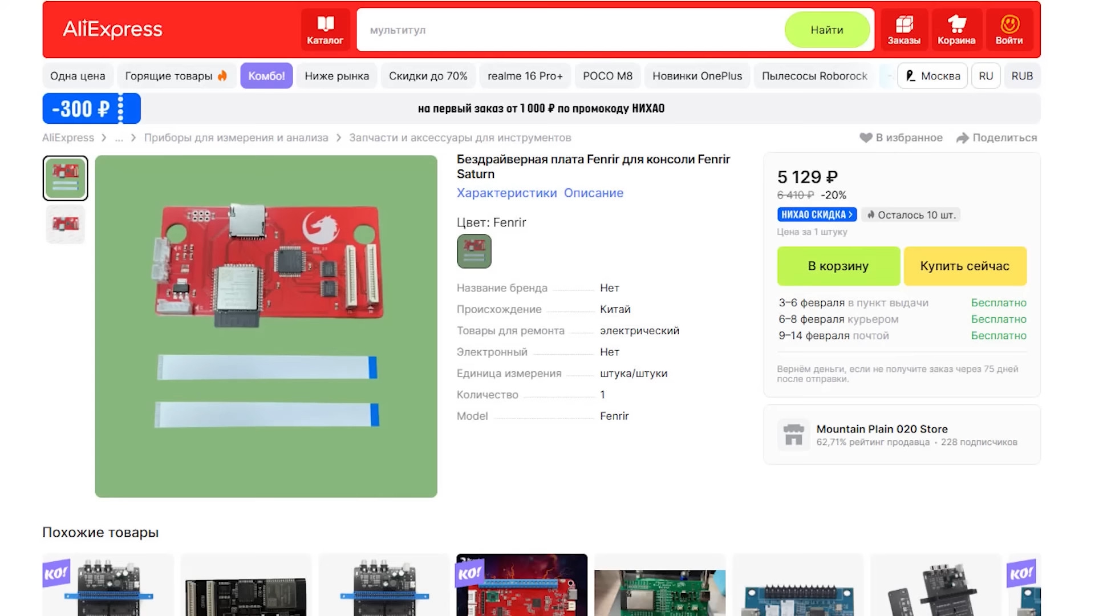Select the Fenrir color swatch
This screenshot has height=616, width=1095.
(474, 251)
